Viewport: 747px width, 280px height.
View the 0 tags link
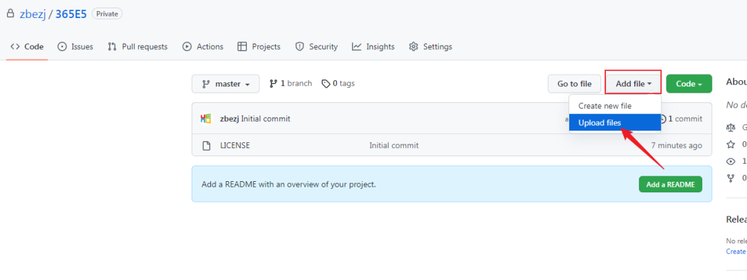(x=338, y=84)
